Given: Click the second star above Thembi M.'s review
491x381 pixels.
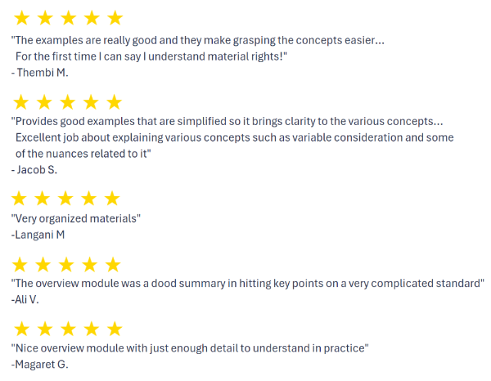Looking at the screenshot, I should (x=45, y=18).
